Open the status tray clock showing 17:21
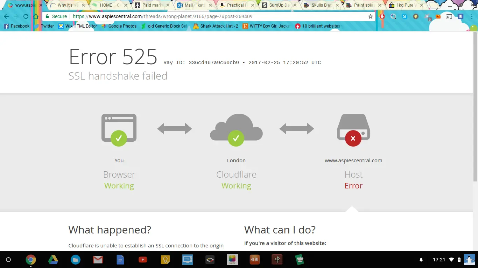This screenshot has height=268, width=478. click(x=439, y=260)
